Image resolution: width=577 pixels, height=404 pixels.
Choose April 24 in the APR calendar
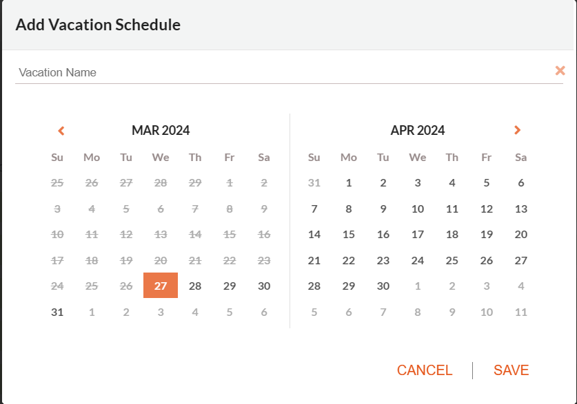click(x=418, y=261)
